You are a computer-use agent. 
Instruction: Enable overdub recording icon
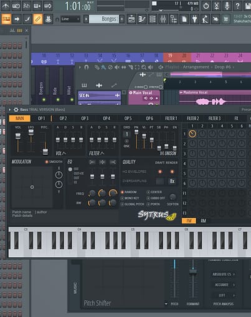37,6
